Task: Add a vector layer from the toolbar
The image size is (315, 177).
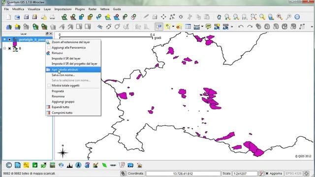Action: [64, 17]
